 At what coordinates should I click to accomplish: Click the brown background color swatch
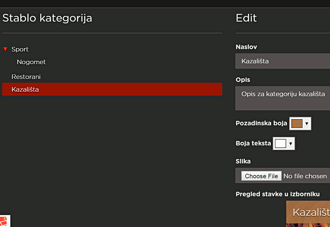[x=297, y=124]
